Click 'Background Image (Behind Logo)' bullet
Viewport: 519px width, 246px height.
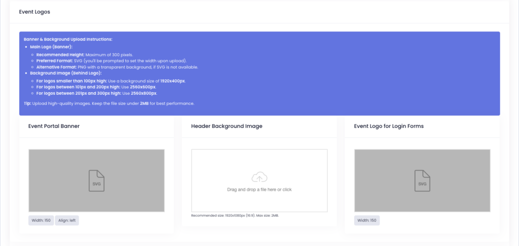66,73
